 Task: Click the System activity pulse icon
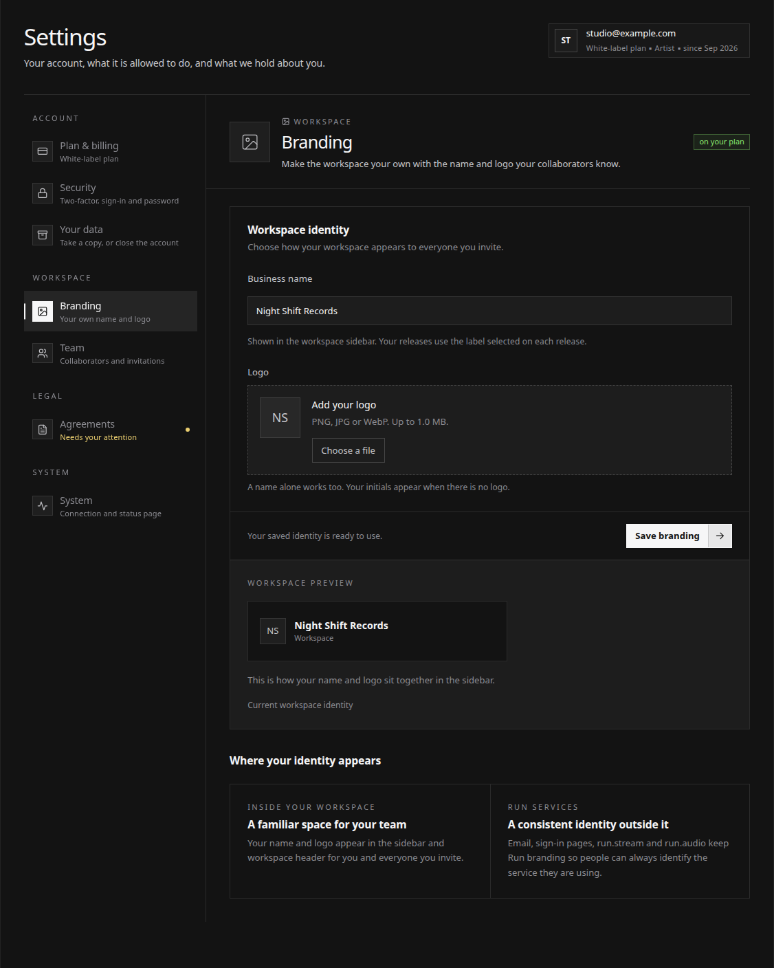(43, 506)
